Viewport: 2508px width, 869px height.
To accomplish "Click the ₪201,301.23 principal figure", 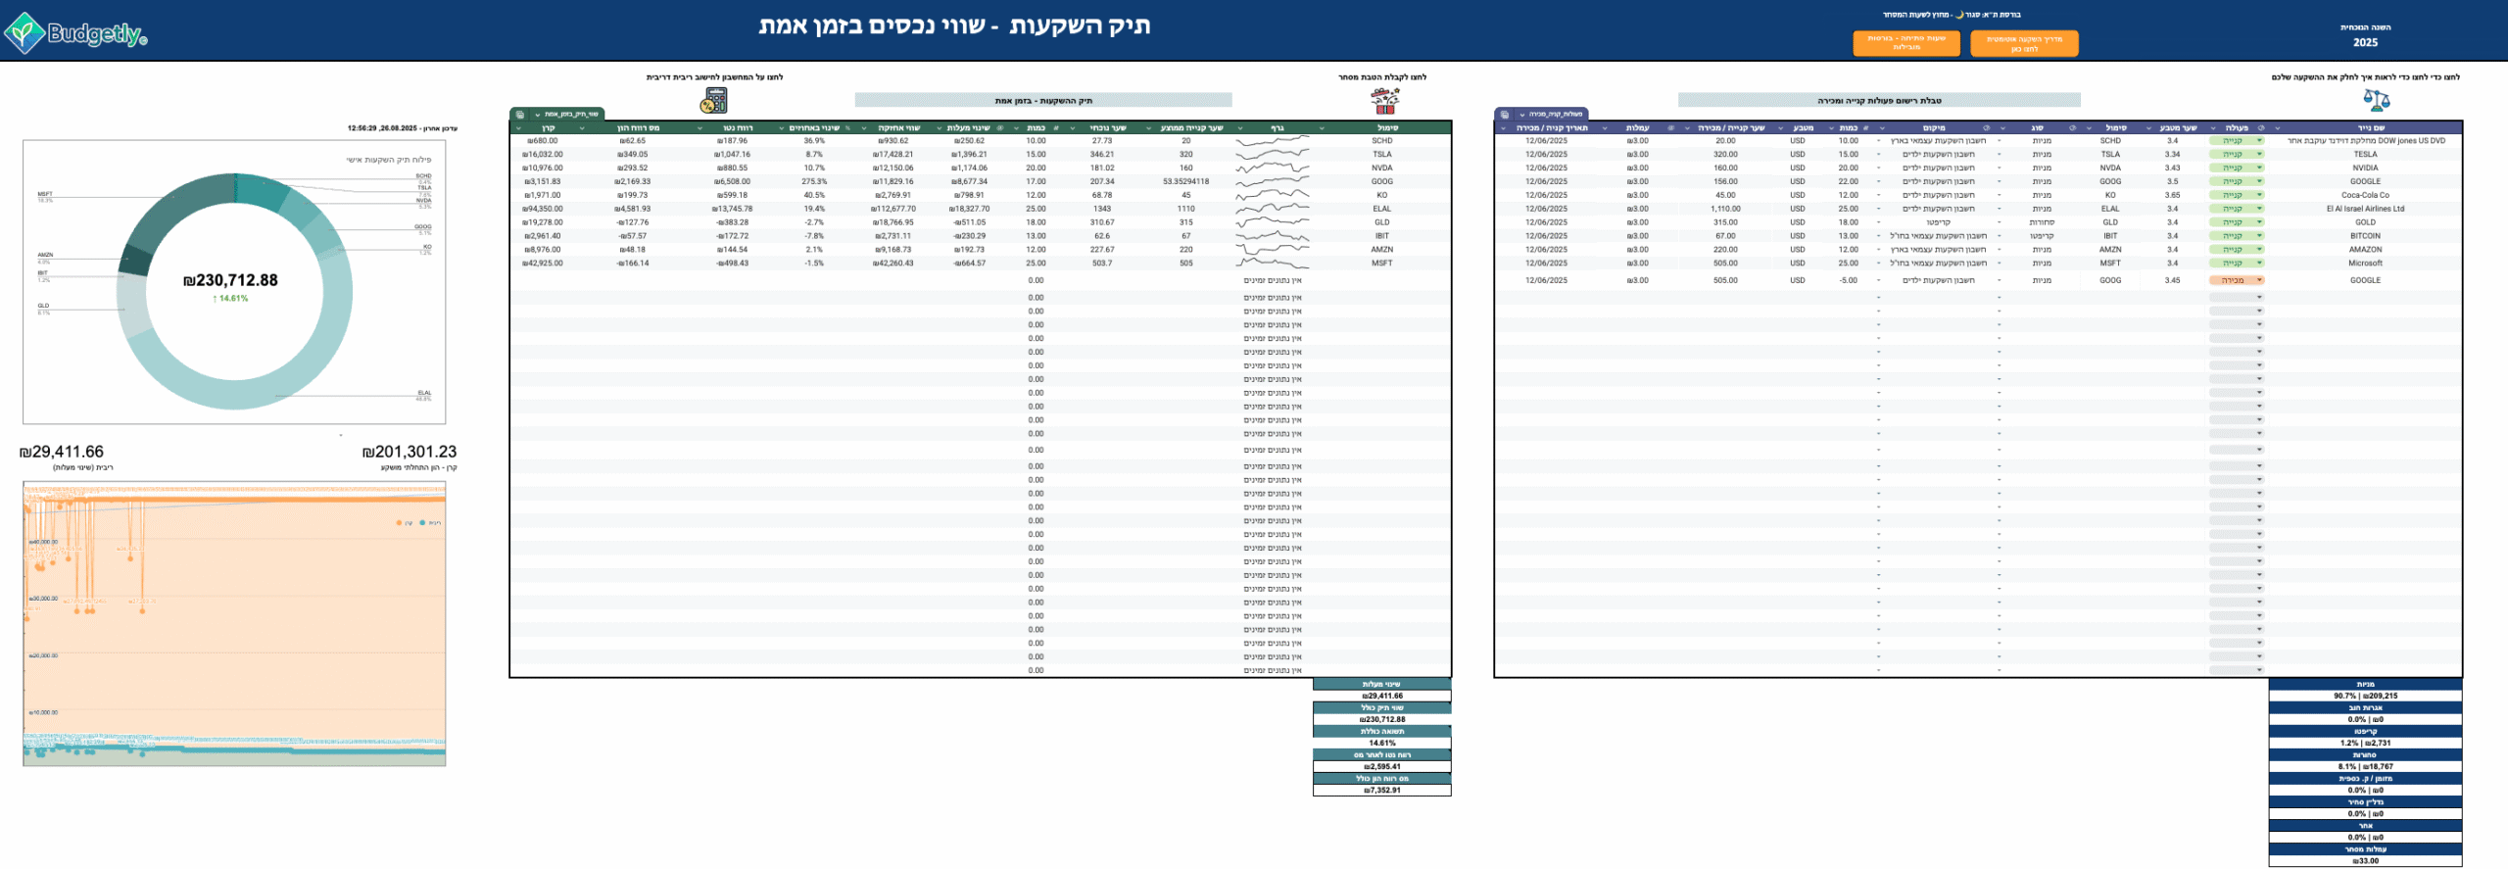I will click(410, 453).
